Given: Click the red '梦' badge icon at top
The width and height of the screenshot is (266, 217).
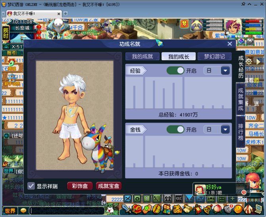Looking at the screenshot, I should 184,24.
